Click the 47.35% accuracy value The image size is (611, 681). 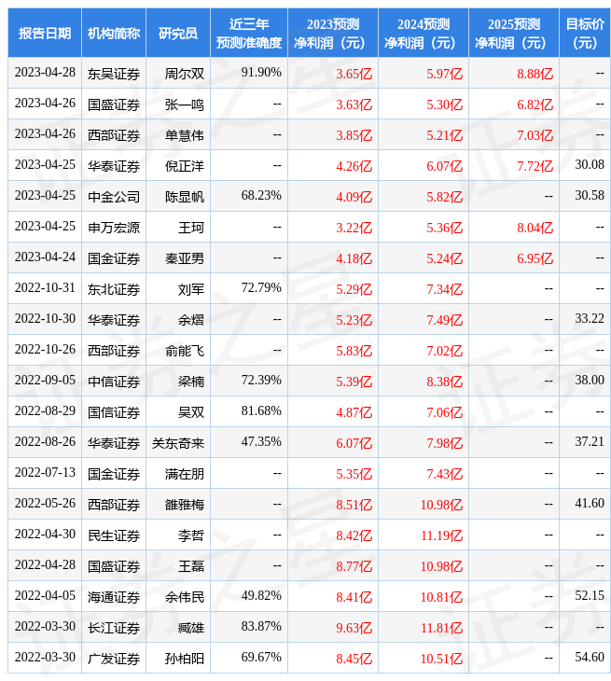[x=261, y=442]
